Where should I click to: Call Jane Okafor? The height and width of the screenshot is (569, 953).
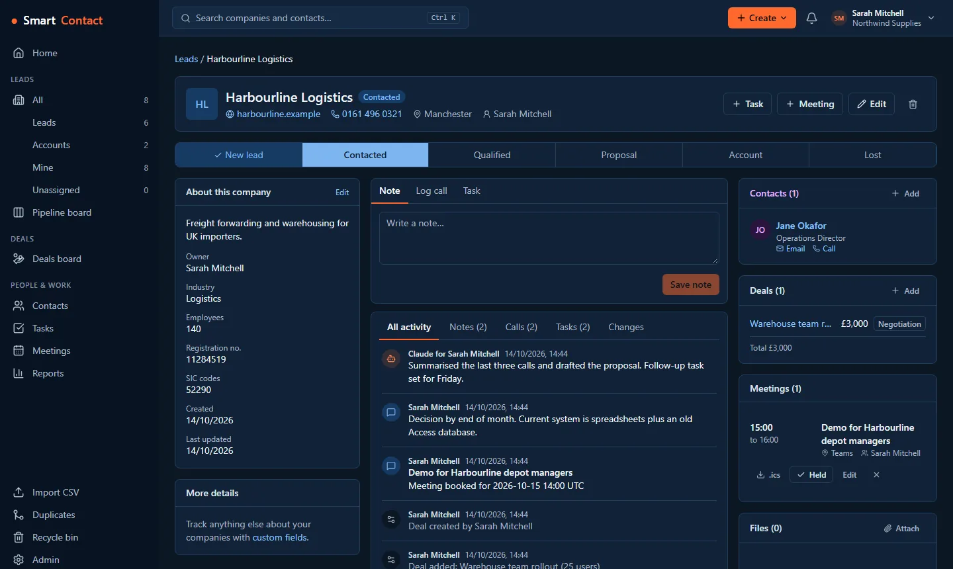pos(825,249)
